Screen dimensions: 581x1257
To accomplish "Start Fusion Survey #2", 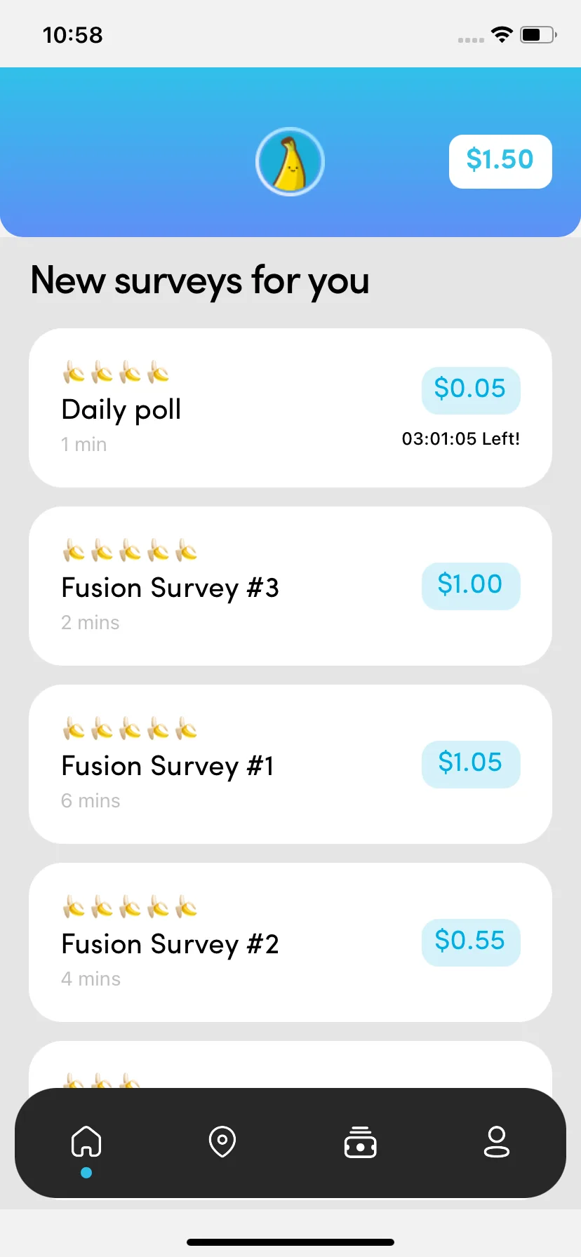I will pos(290,942).
